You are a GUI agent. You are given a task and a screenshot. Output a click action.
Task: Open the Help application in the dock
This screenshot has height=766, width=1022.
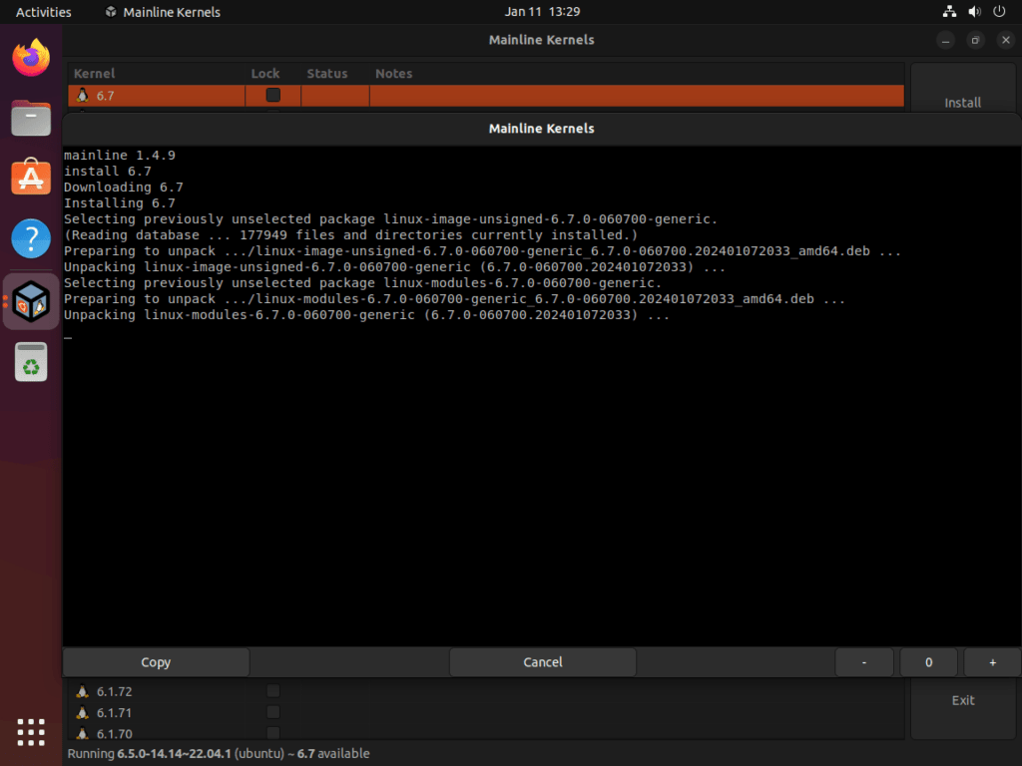coord(30,237)
